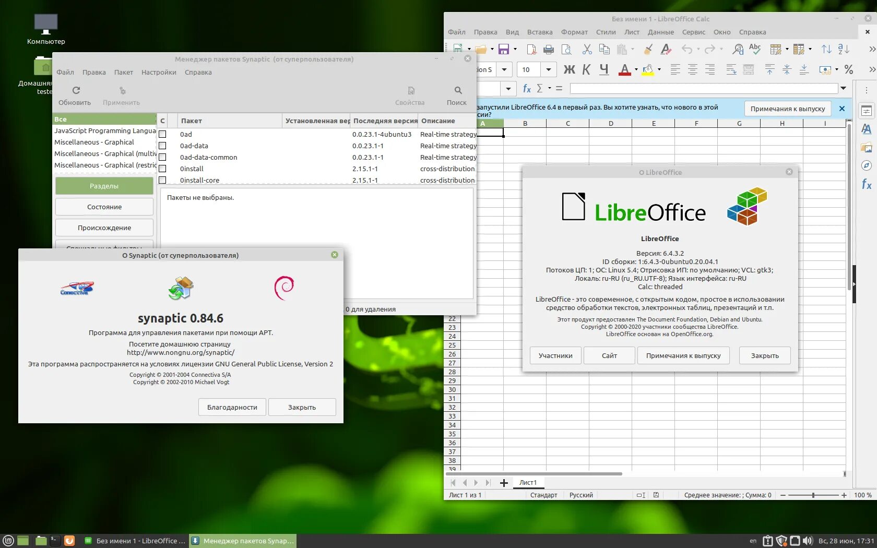Click the Reload (Обновить) icon in Synaptic
The width and height of the screenshot is (877, 548).
point(76,91)
